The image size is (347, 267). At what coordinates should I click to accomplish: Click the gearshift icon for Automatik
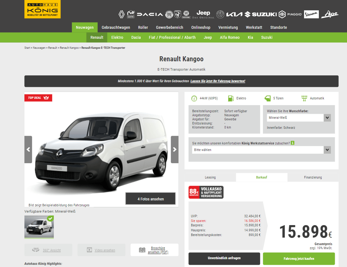(304, 98)
